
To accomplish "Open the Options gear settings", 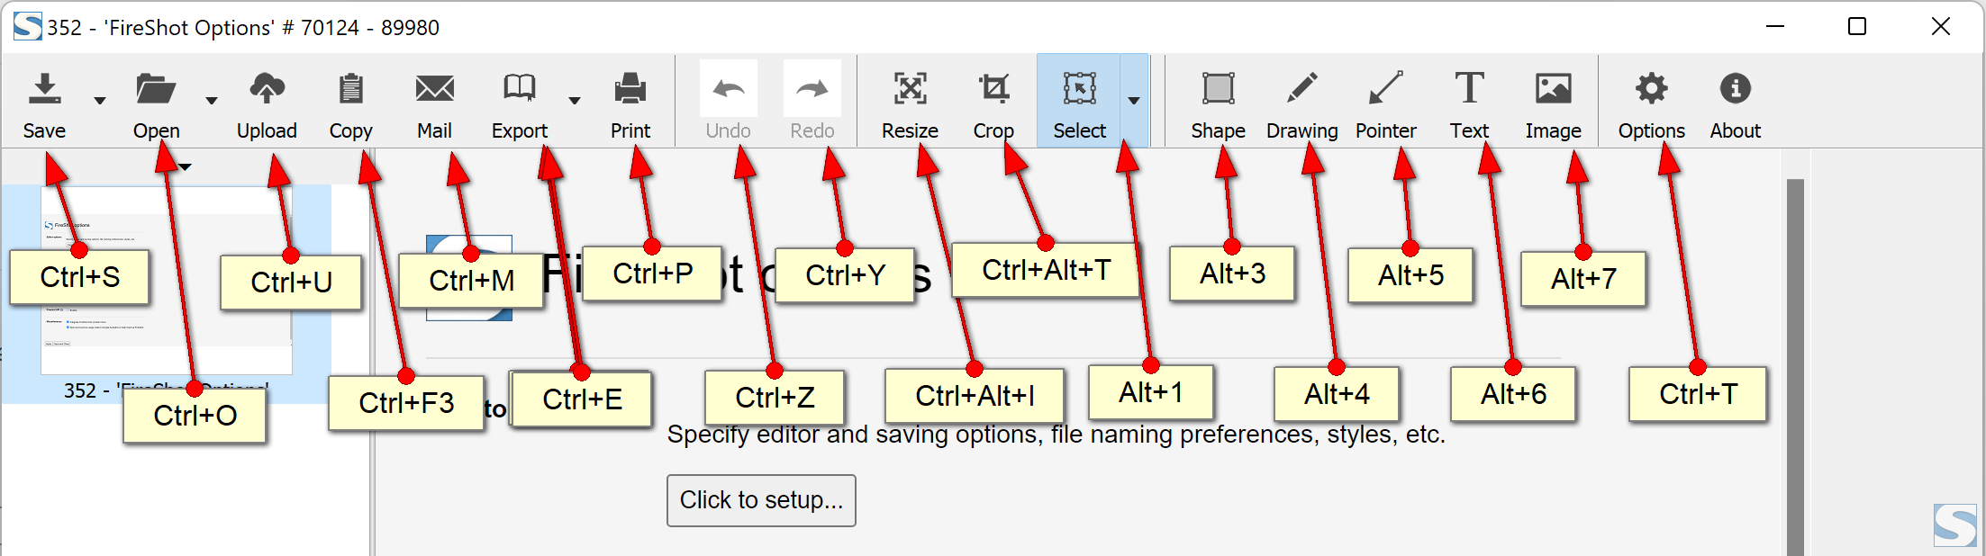I will coord(1651,89).
